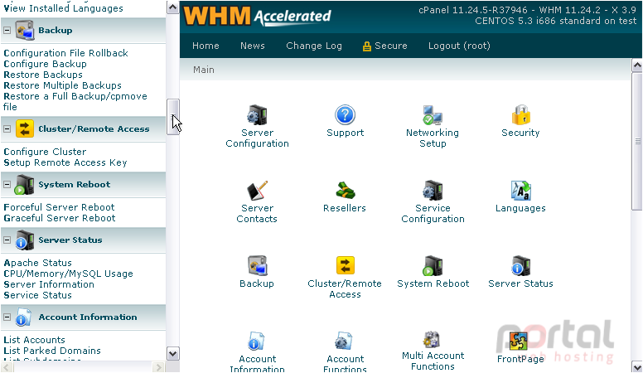Click the Cluster/Remote Access sidebar header icon

click(x=25, y=128)
